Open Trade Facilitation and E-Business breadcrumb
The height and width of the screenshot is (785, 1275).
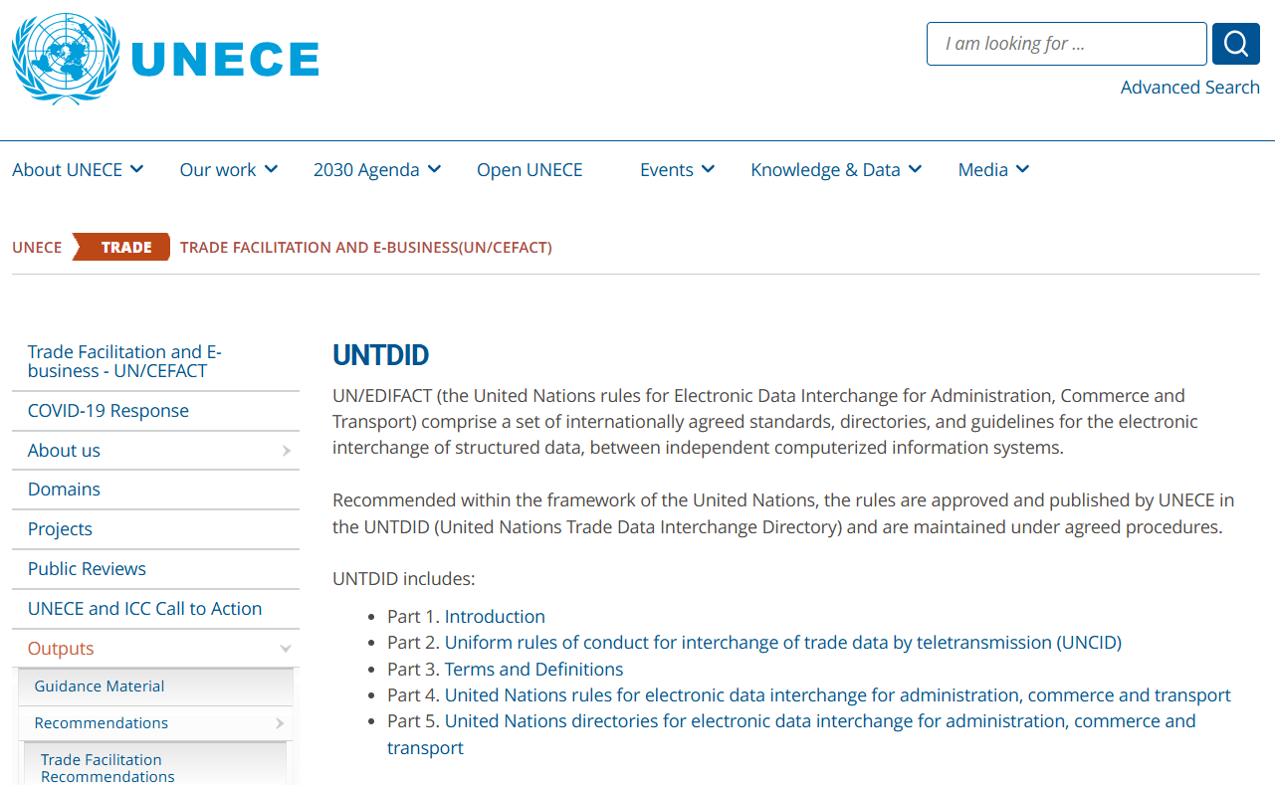pos(366,247)
